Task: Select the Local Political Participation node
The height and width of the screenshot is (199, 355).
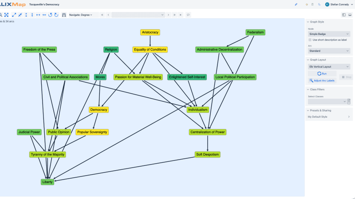Action: pos(235,77)
